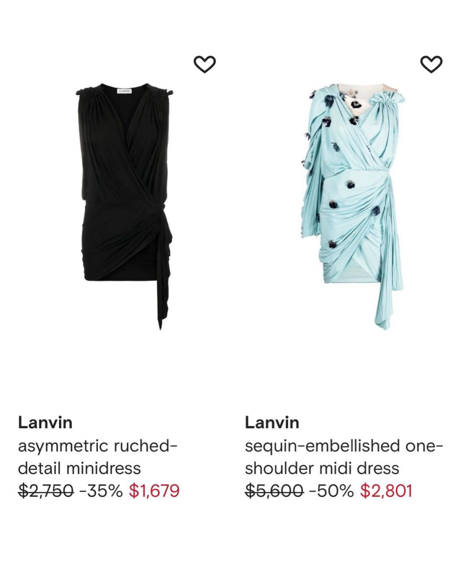
Task: Click the crossed-out $5,600 original price
Action: (x=274, y=490)
